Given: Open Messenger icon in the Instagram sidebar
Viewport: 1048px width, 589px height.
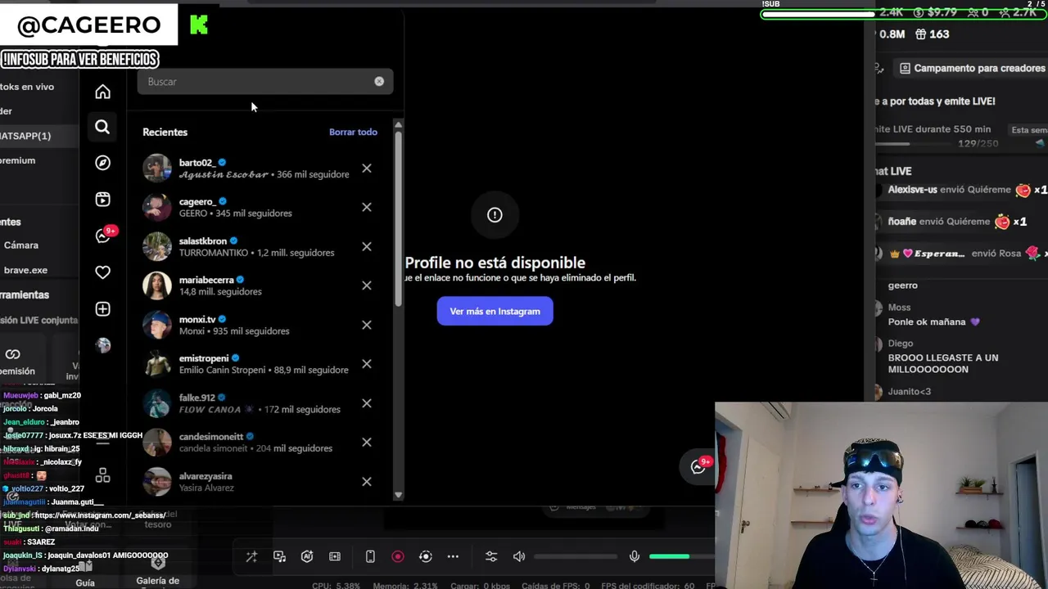Looking at the screenshot, I should coord(102,236).
